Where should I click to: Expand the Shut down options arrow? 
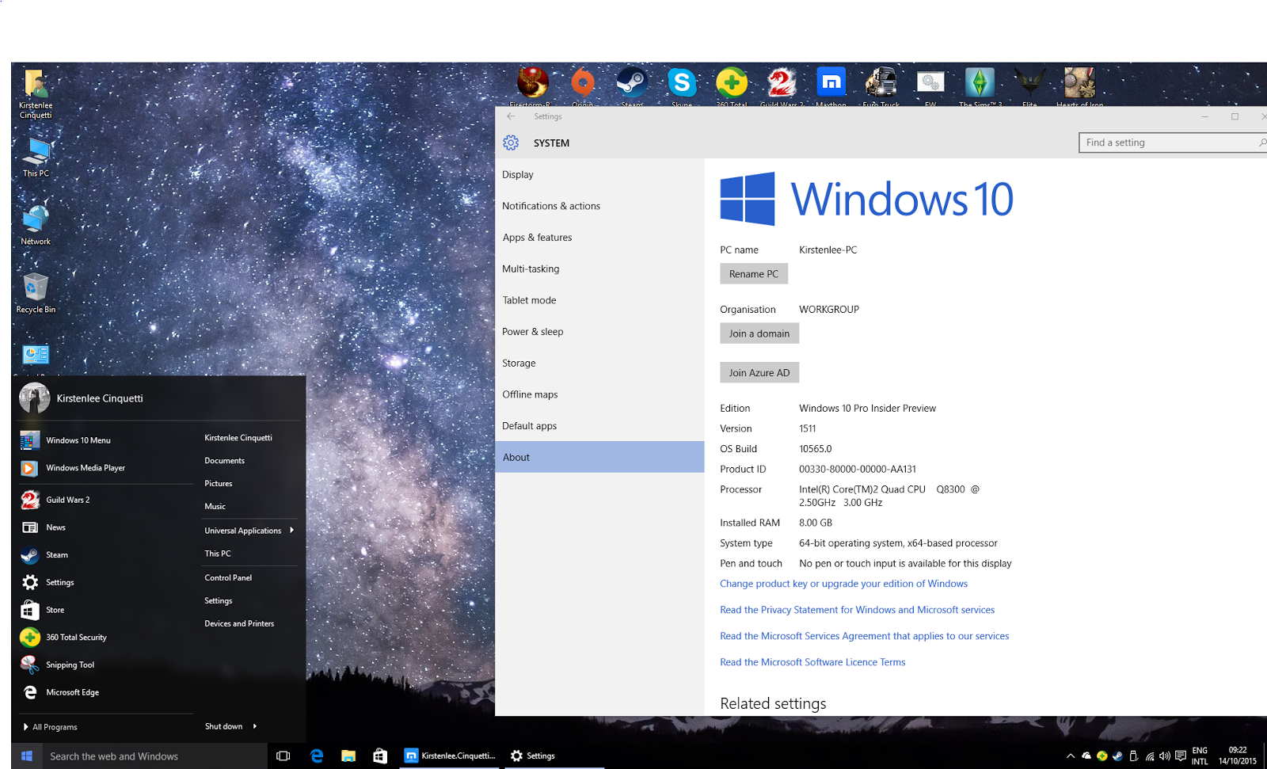click(253, 726)
